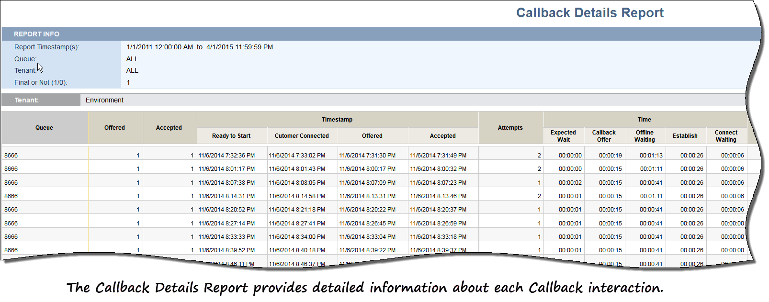
Task: Click the Time group header
Action: coord(644,120)
